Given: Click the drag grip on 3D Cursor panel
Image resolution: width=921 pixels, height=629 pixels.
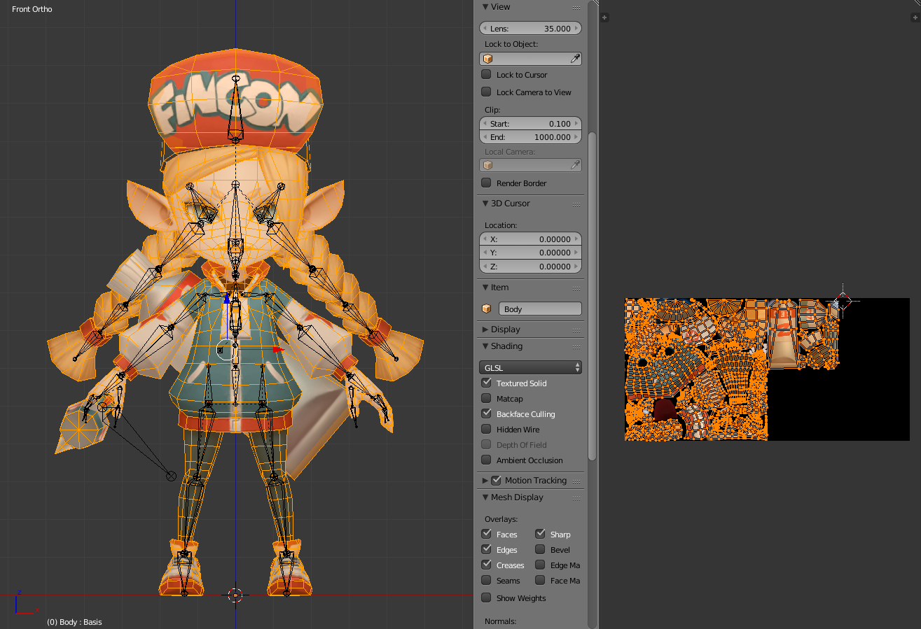Looking at the screenshot, I should click(576, 204).
